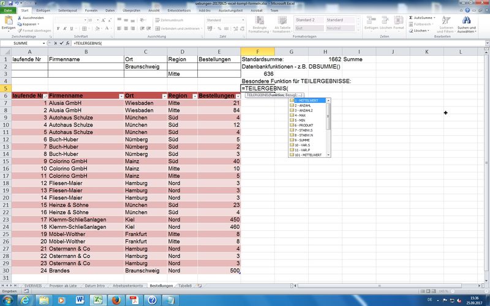Click the Excel help question mark icon
This screenshot has width=490, height=306.
(x=467, y=10)
